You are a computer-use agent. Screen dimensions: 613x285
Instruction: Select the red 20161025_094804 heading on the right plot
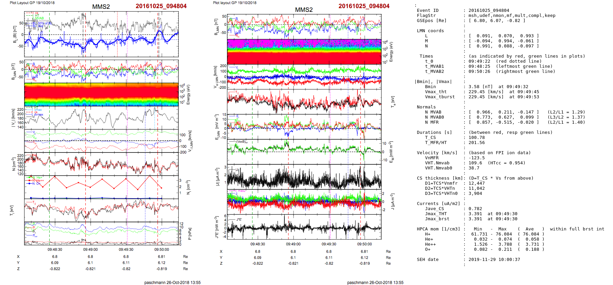[x=364, y=6]
